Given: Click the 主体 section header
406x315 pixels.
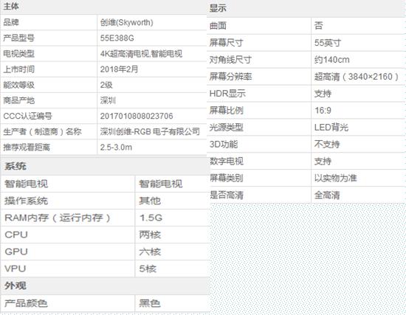Looking at the screenshot, I should [x=11, y=6].
